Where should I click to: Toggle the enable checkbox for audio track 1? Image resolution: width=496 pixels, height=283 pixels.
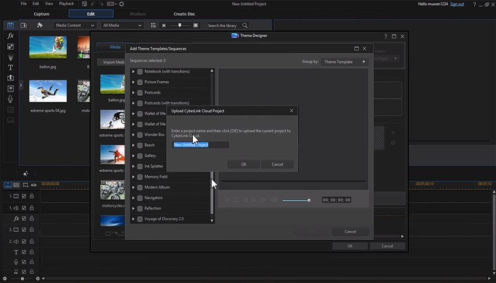click(x=24, y=208)
